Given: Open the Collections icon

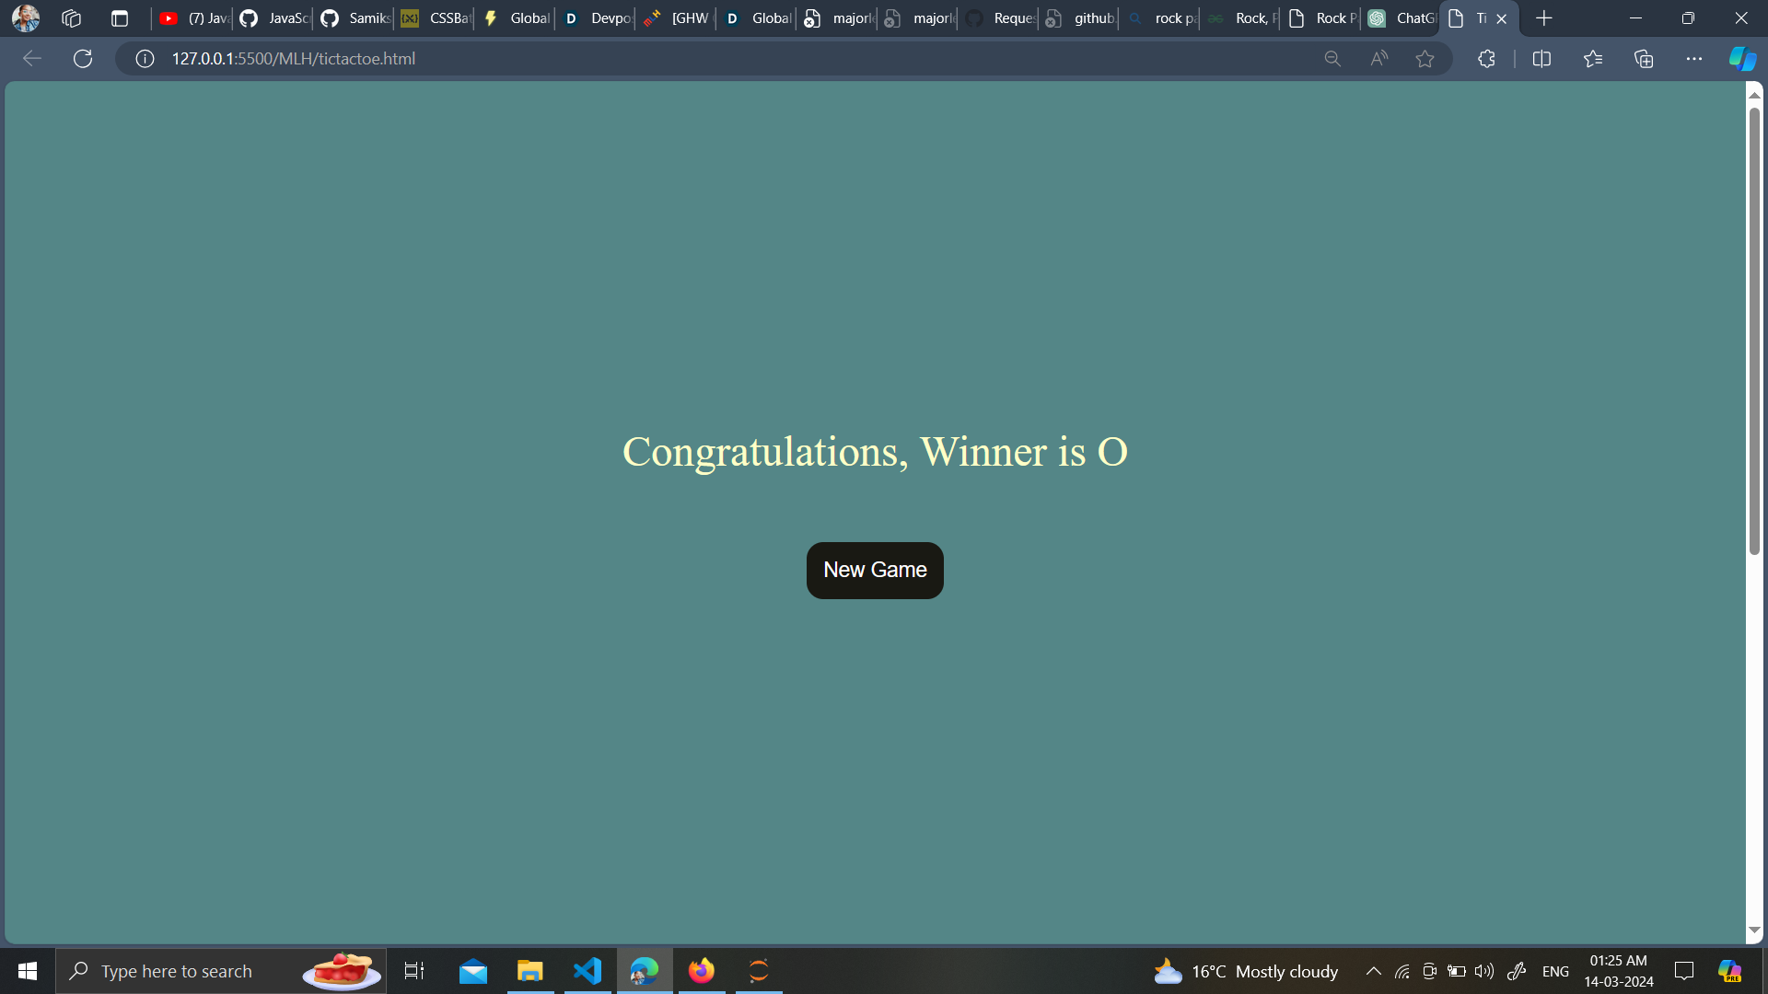Looking at the screenshot, I should [x=1644, y=59].
